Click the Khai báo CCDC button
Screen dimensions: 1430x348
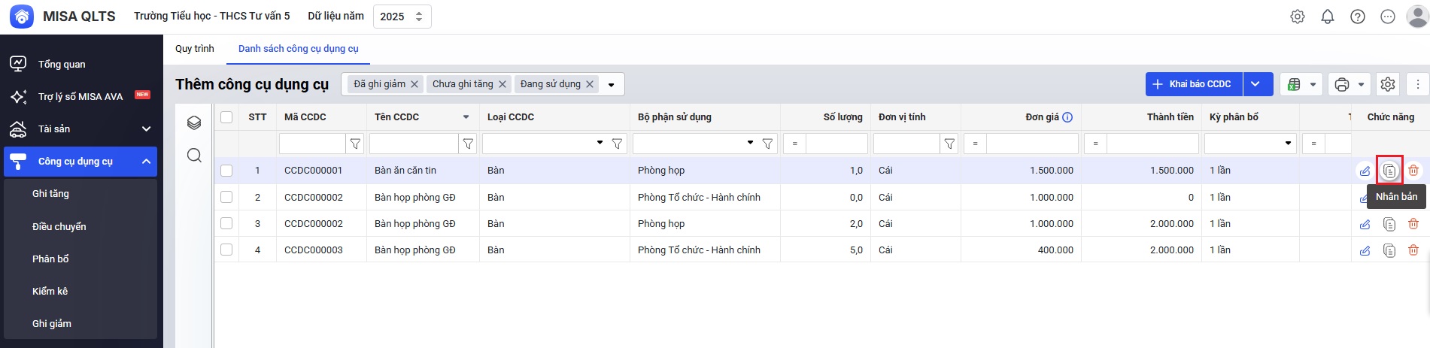coord(1194,84)
